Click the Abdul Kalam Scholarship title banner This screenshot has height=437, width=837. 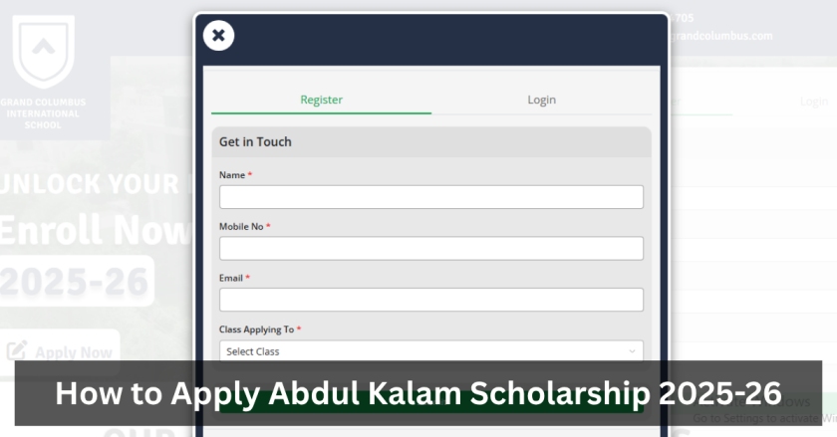click(x=418, y=393)
